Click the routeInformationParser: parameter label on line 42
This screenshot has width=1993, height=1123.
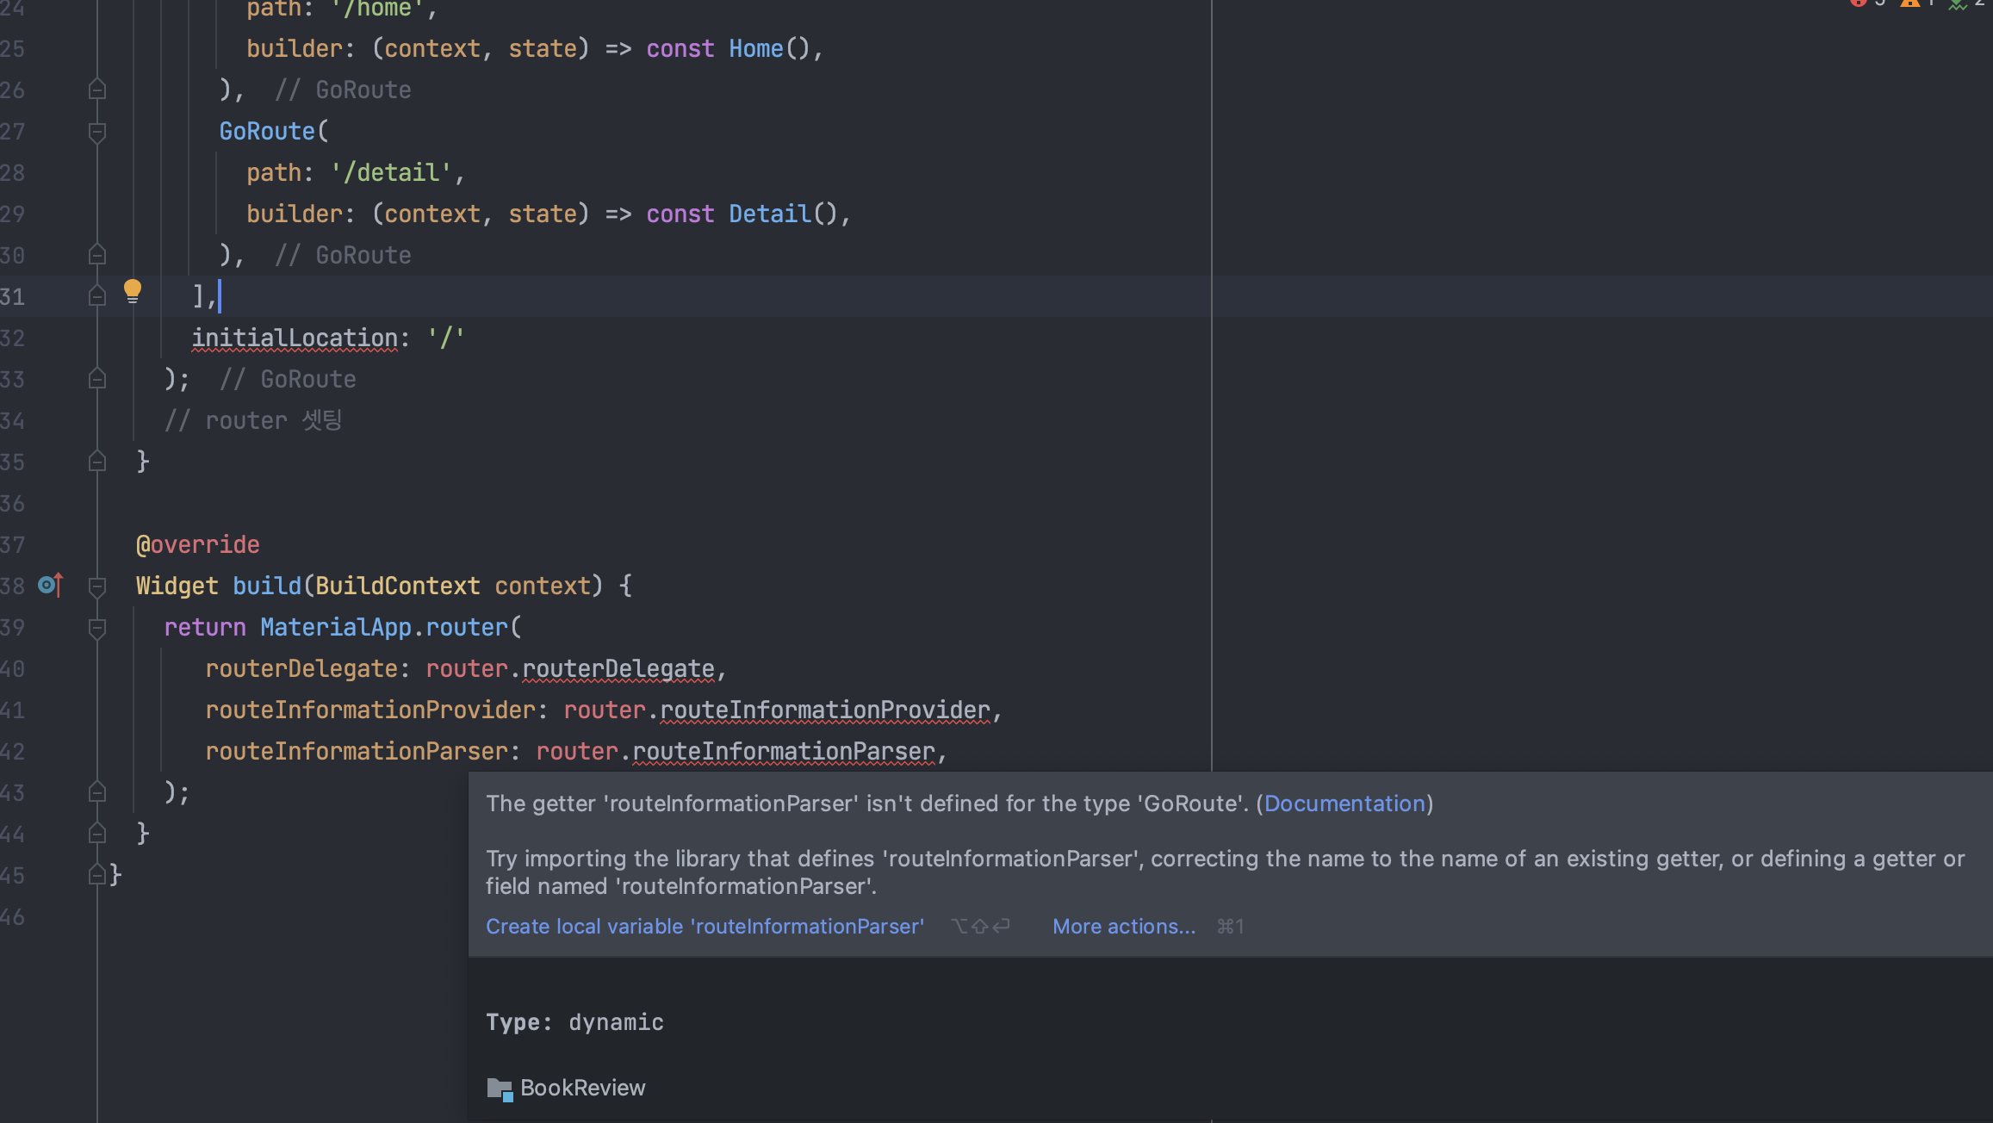coord(363,751)
